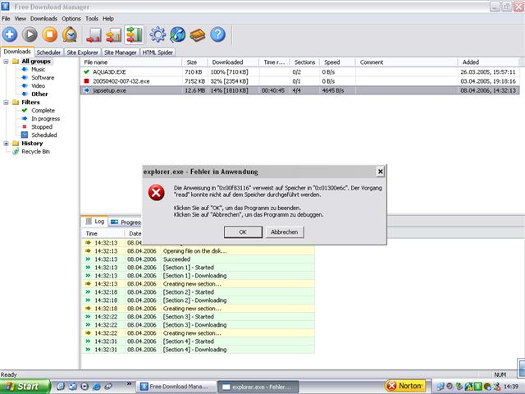Screen dimensions: 525x394
Task: Select the light traffic mode icon
Action: coord(94,34)
